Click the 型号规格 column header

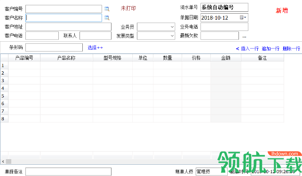click(113, 58)
